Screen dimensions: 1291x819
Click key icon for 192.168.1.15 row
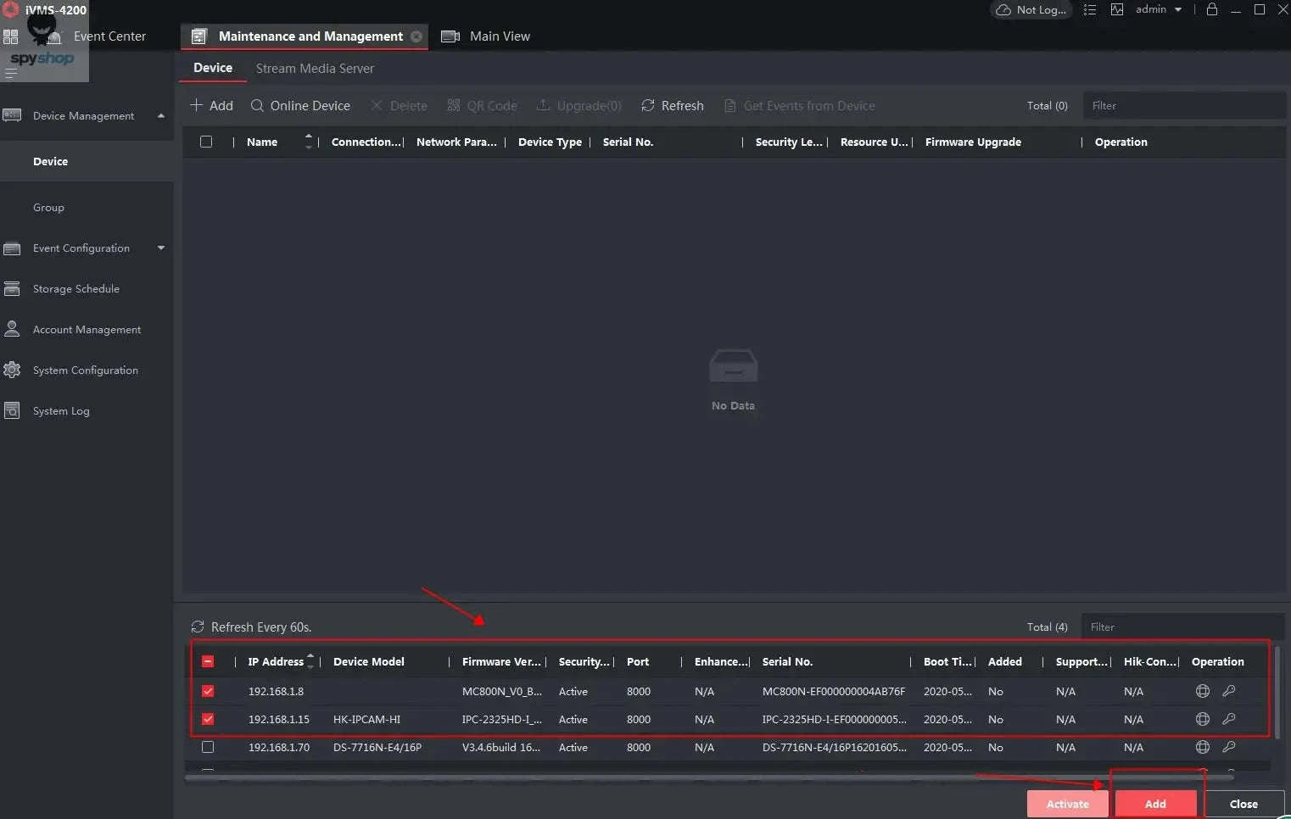[1228, 719]
